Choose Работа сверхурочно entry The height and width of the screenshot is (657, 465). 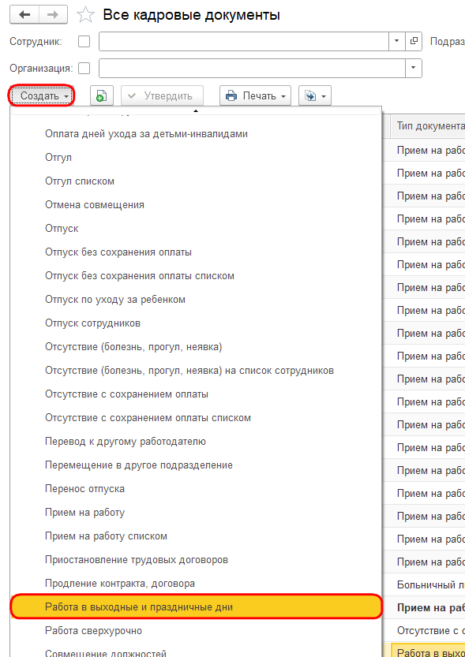point(196,631)
